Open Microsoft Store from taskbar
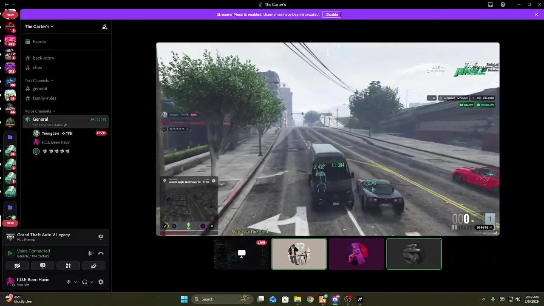 click(x=285, y=299)
